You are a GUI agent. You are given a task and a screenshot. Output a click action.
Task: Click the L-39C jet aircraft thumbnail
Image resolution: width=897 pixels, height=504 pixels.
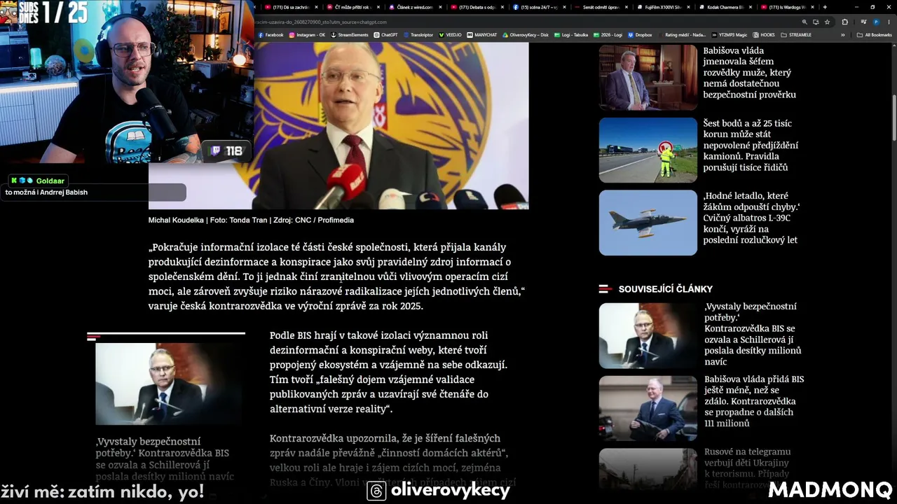648,223
